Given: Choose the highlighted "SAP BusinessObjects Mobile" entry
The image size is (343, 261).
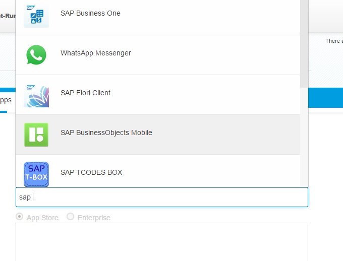Looking at the screenshot, I should (106, 133).
